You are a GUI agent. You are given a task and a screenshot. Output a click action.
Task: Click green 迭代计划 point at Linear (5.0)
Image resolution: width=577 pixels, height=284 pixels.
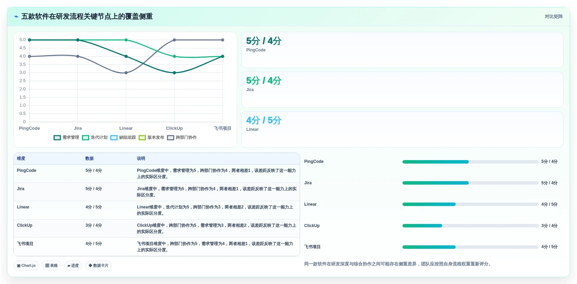(x=126, y=40)
